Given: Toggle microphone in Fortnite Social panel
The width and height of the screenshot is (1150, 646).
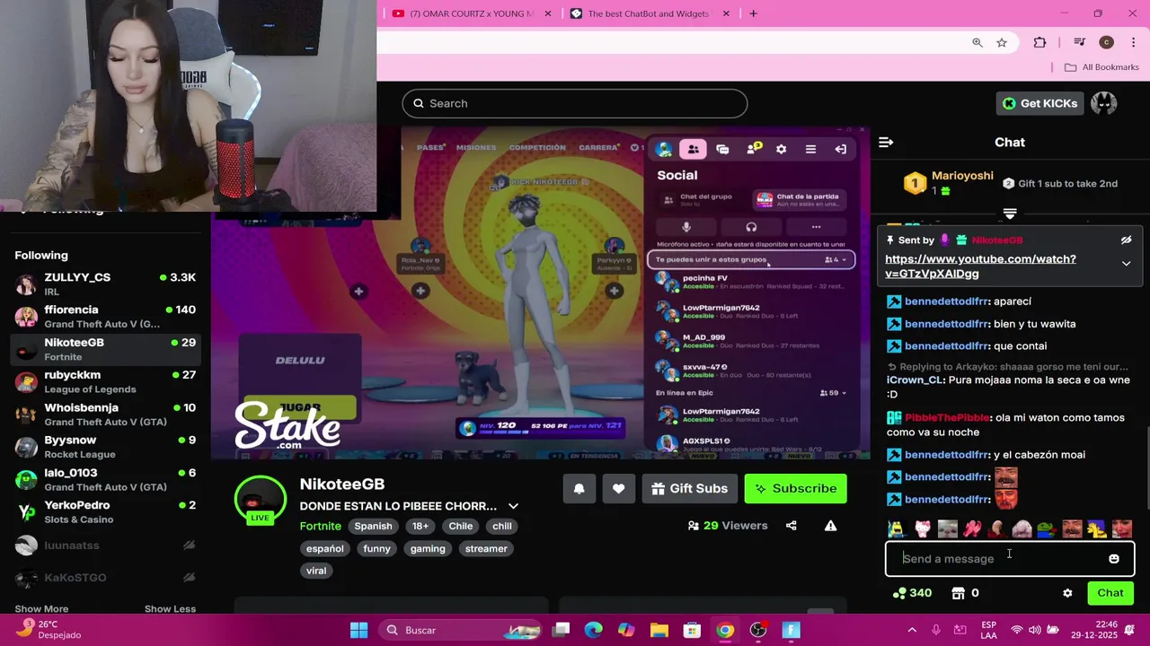Looking at the screenshot, I should pyautogui.click(x=686, y=227).
